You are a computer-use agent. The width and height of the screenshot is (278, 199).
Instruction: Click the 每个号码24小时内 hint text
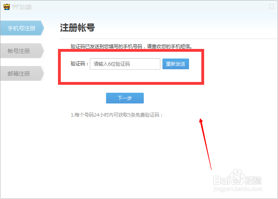pyautogui.click(x=117, y=115)
